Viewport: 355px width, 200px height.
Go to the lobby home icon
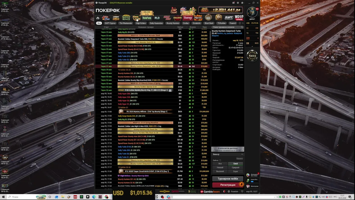pyautogui.click(x=98, y=18)
